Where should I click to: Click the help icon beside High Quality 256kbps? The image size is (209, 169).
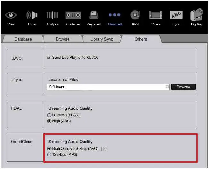(104, 149)
